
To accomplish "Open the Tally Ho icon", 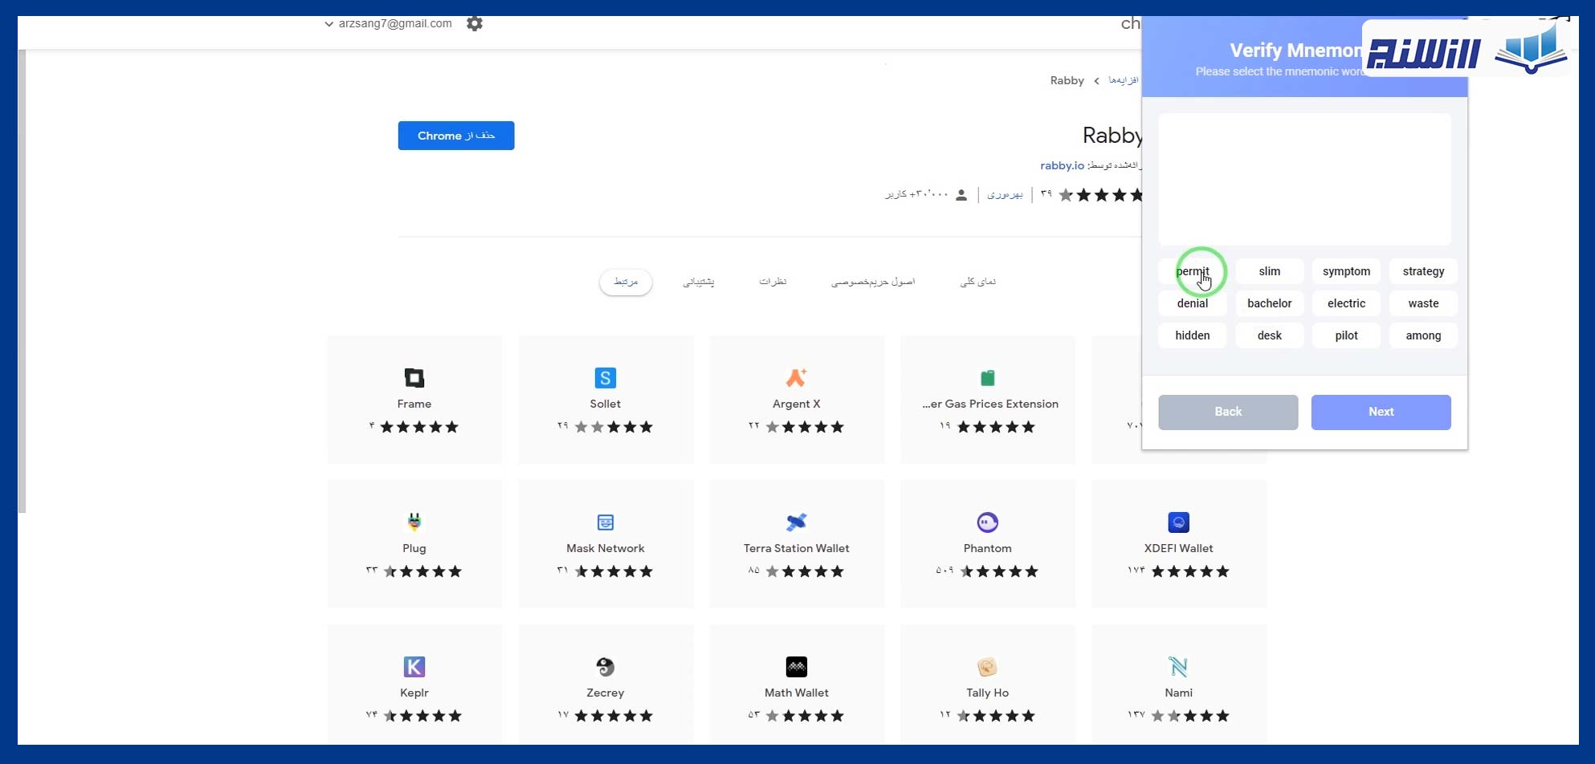I will (988, 667).
